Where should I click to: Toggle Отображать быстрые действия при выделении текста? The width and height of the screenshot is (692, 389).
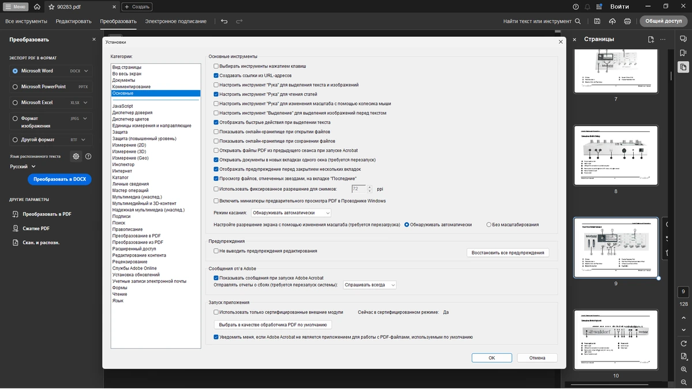[x=216, y=122]
